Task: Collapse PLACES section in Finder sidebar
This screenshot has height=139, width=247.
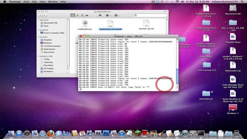Action: pos(39,37)
